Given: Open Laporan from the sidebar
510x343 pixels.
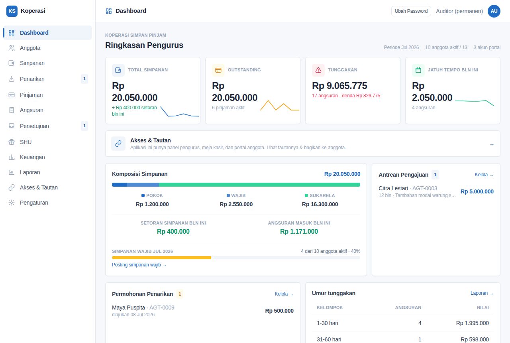Looking at the screenshot, I should coord(48,172).
